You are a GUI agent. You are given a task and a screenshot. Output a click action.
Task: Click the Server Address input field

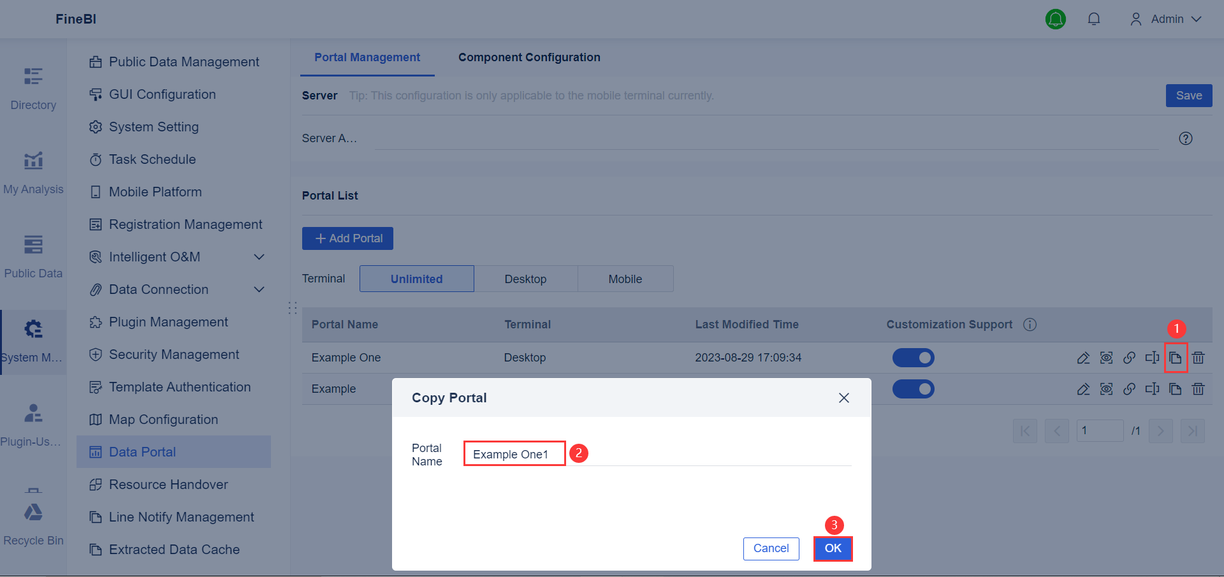point(767,138)
